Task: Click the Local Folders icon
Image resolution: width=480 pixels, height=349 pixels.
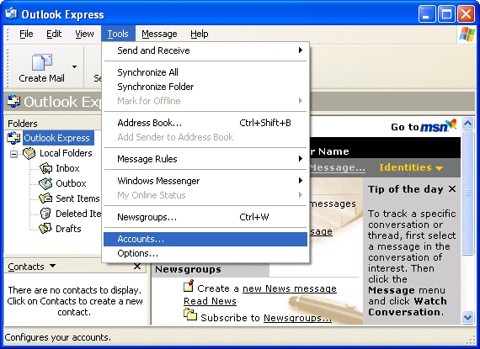Action: [x=29, y=153]
